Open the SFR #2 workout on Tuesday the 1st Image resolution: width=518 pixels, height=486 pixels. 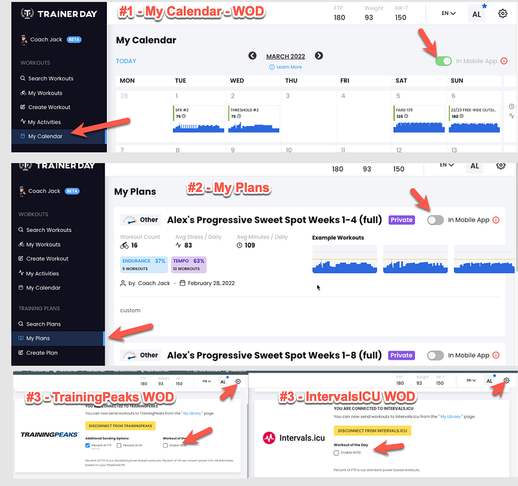198,119
